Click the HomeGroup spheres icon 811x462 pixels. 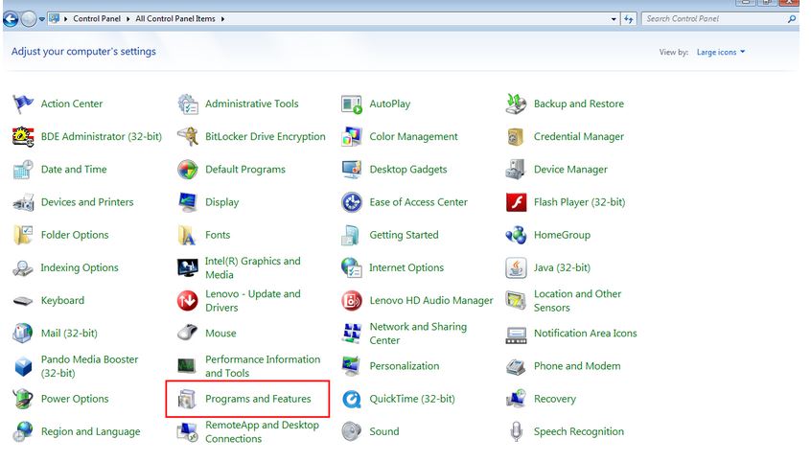(x=516, y=235)
